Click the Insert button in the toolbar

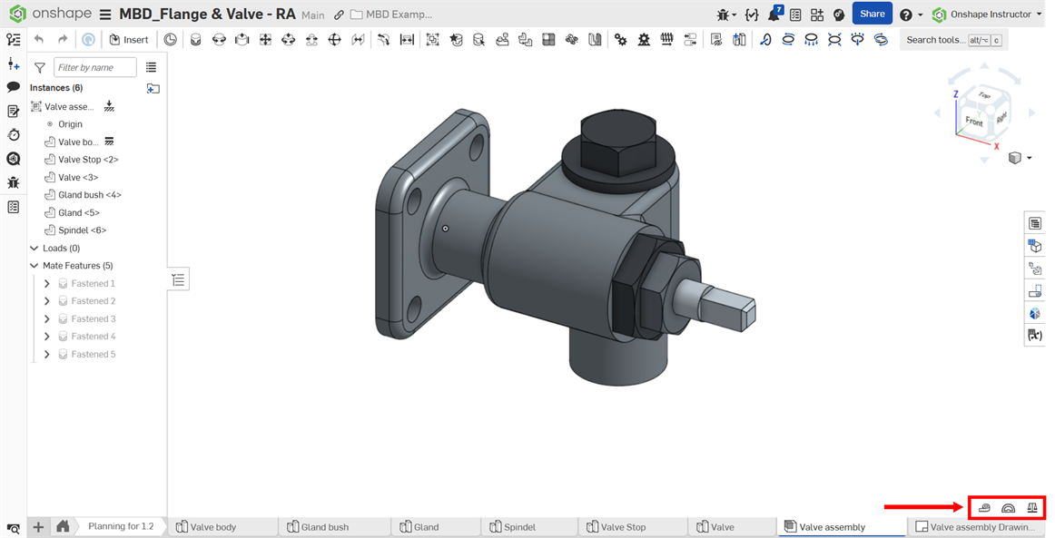pyautogui.click(x=129, y=39)
